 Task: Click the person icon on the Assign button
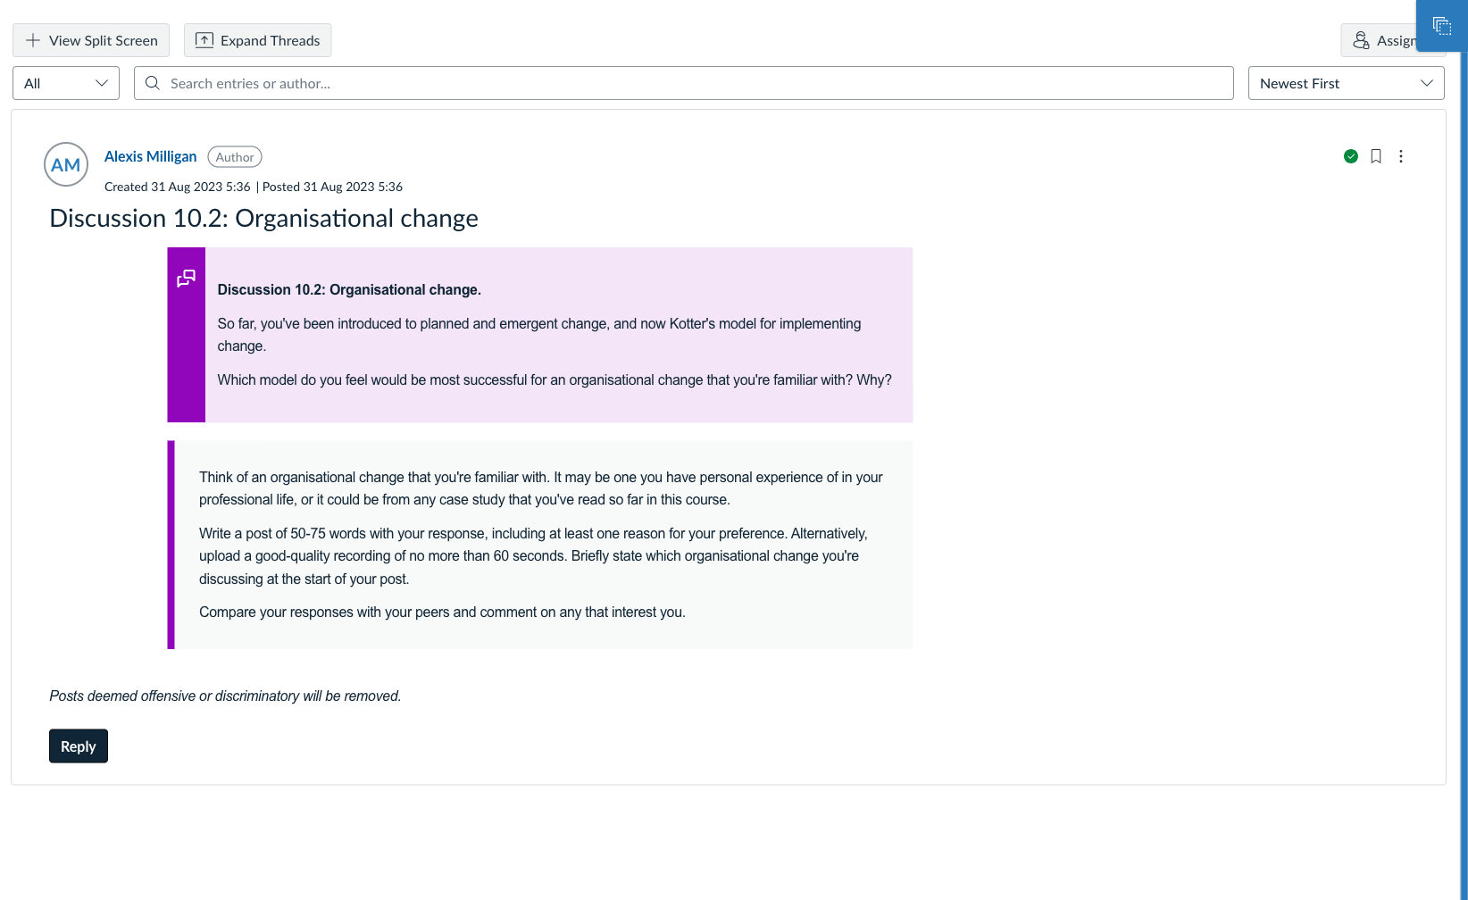pyautogui.click(x=1361, y=40)
